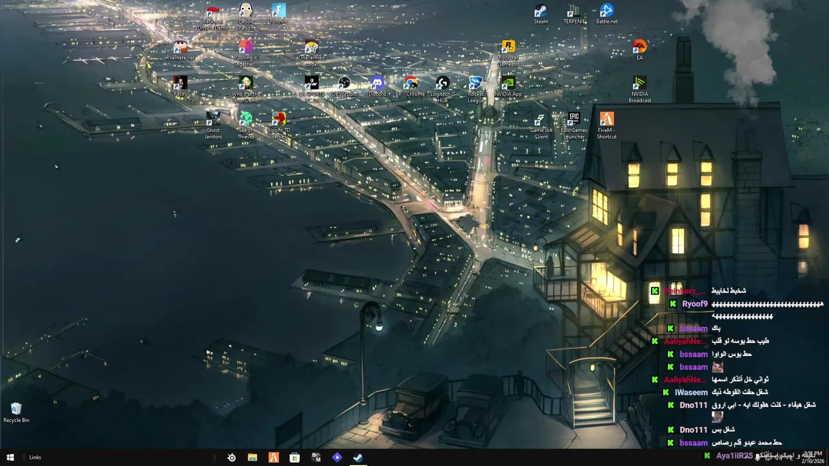
Task: Select the RV There Yet shortcut
Action: pyautogui.click(x=180, y=50)
